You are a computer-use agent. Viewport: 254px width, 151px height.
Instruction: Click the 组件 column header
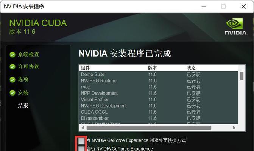[113, 68]
